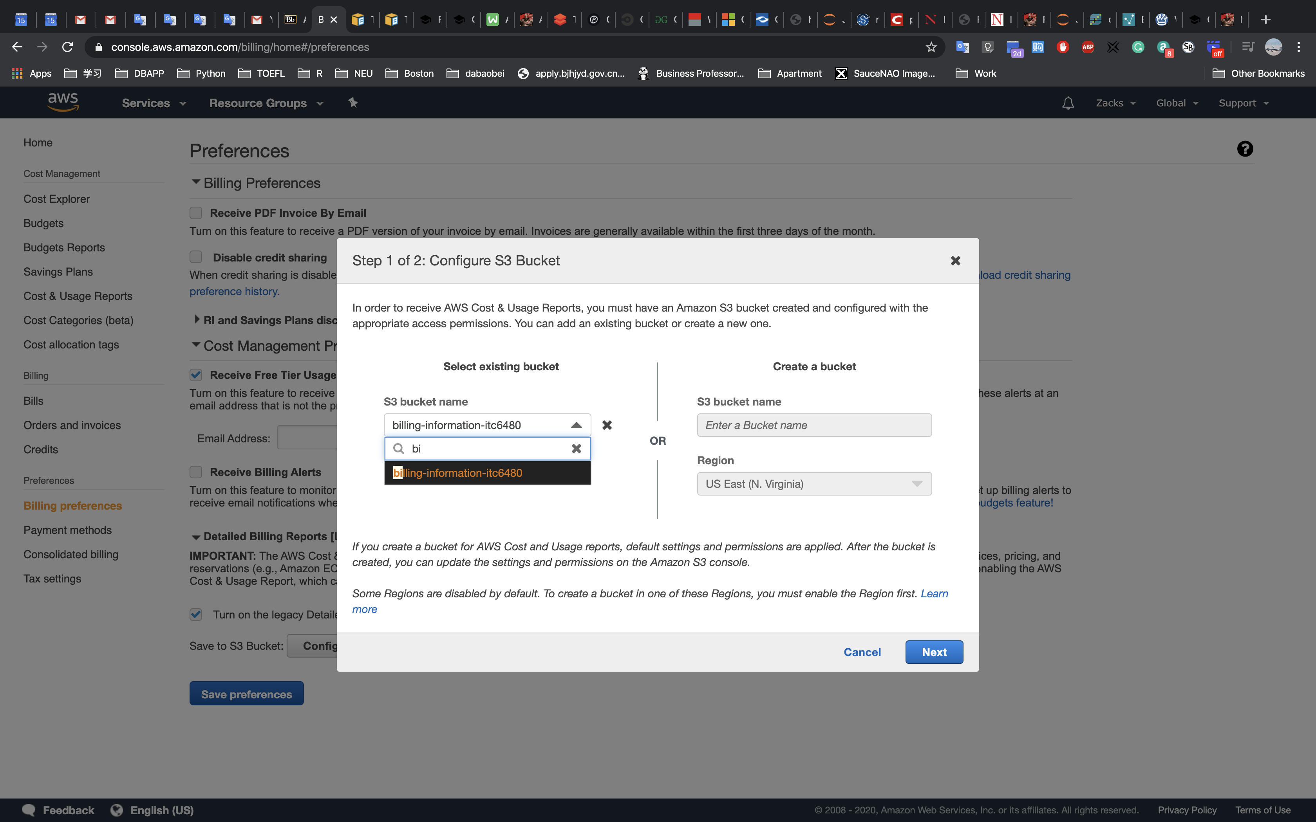Click the pin shortcut icon in AWS navbar

pyautogui.click(x=353, y=102)
